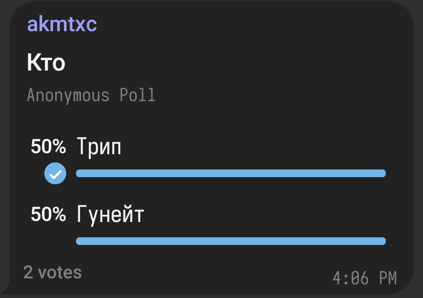Click the poll question Кто
The image size is (423, 298).
pos(46,62)
